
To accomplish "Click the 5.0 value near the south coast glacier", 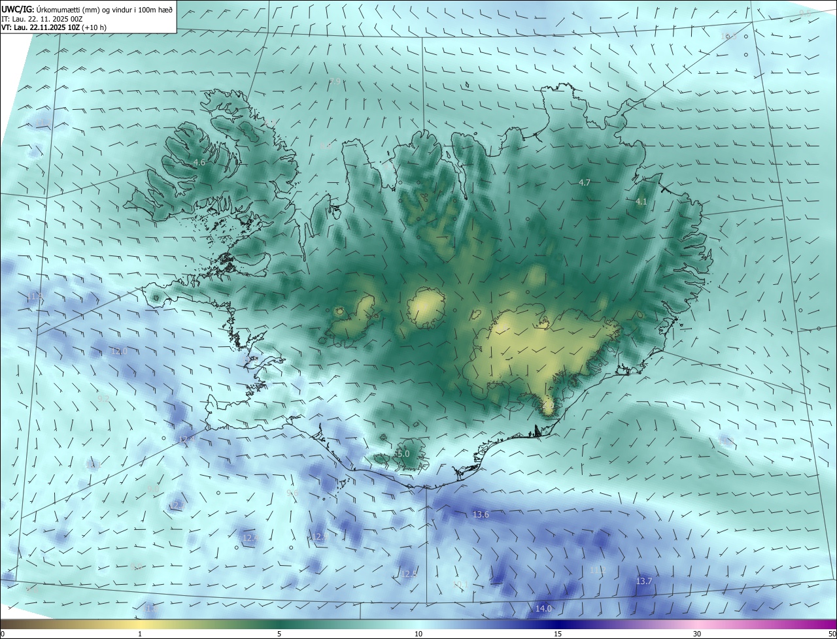I will point(403,453).
